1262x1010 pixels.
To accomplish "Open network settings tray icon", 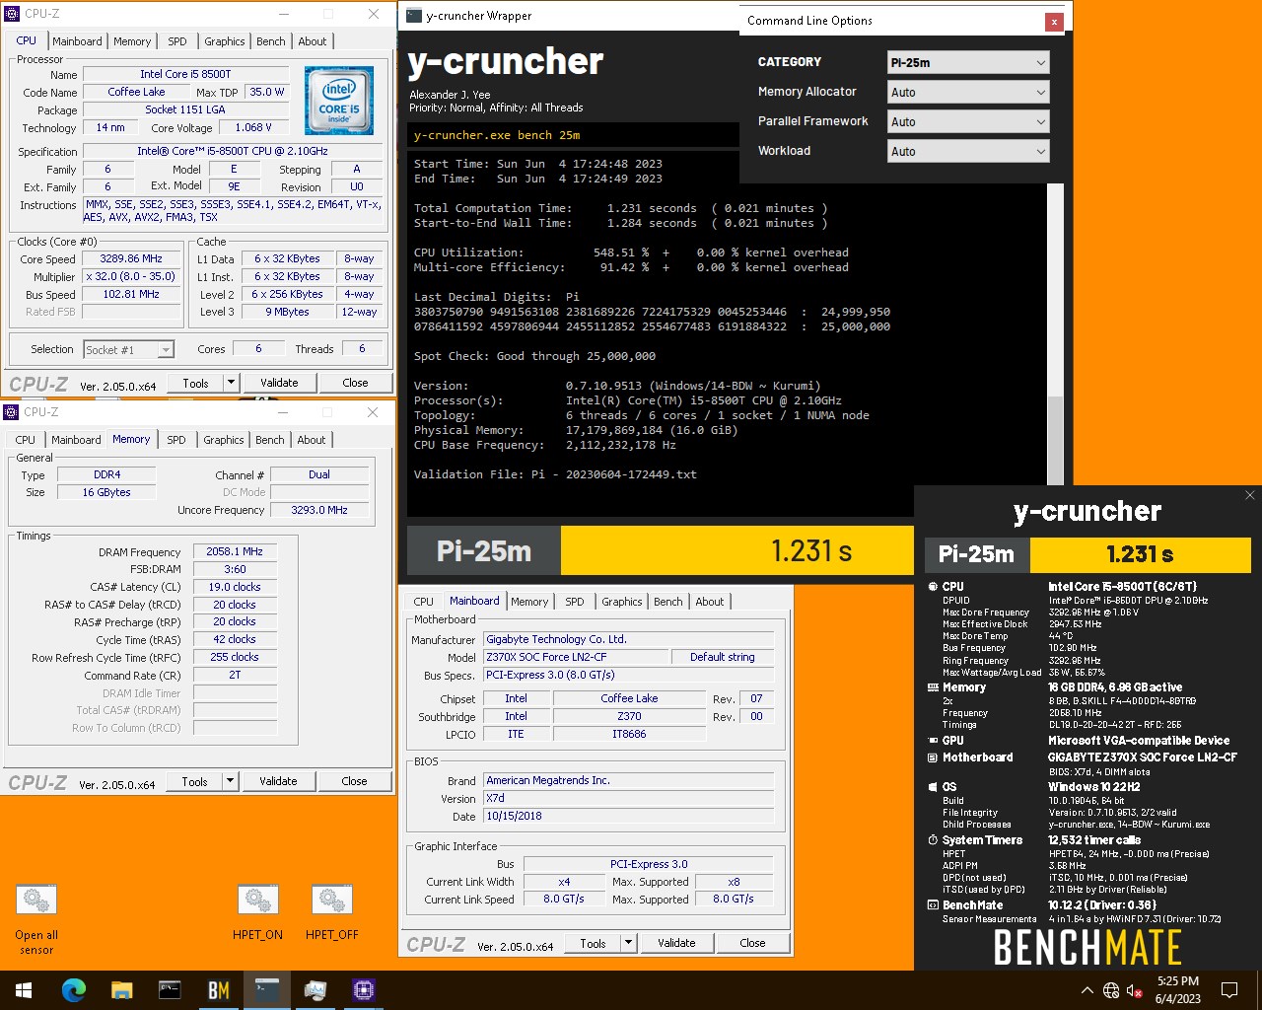I will [x=1111, y=990].
